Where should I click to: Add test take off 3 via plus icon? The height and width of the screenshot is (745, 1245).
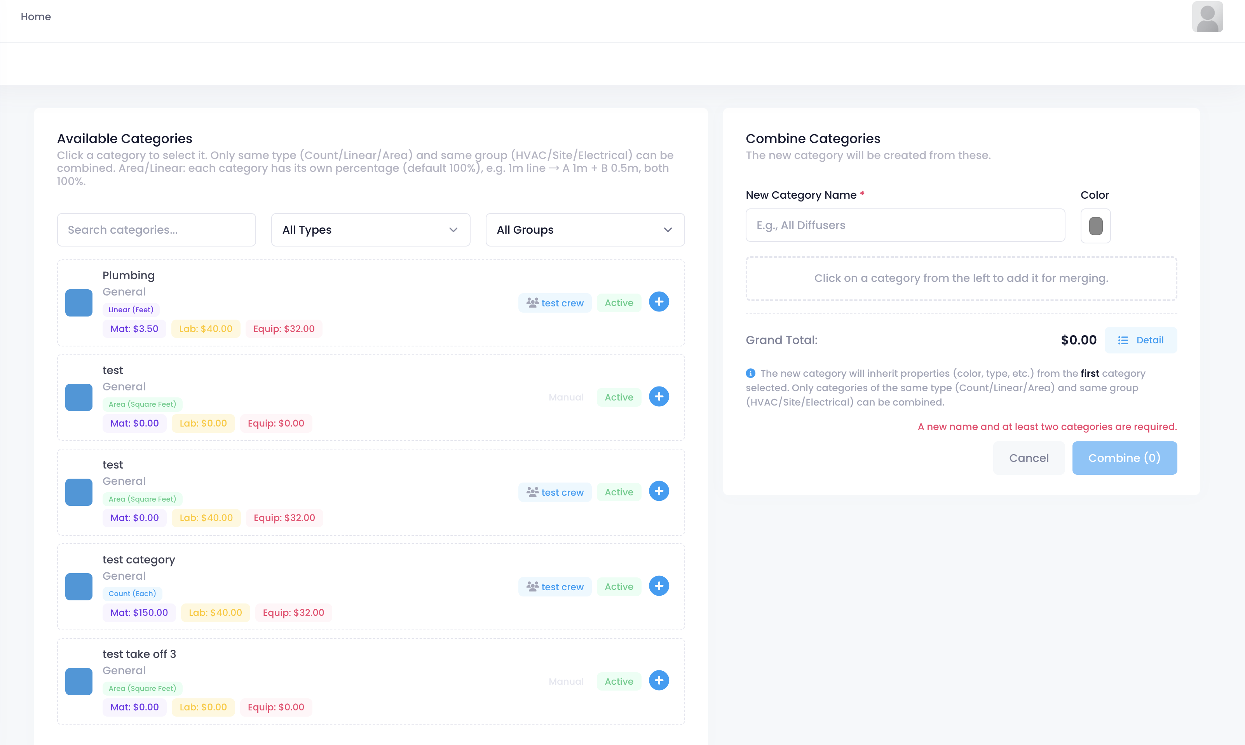tap(659, 680)
